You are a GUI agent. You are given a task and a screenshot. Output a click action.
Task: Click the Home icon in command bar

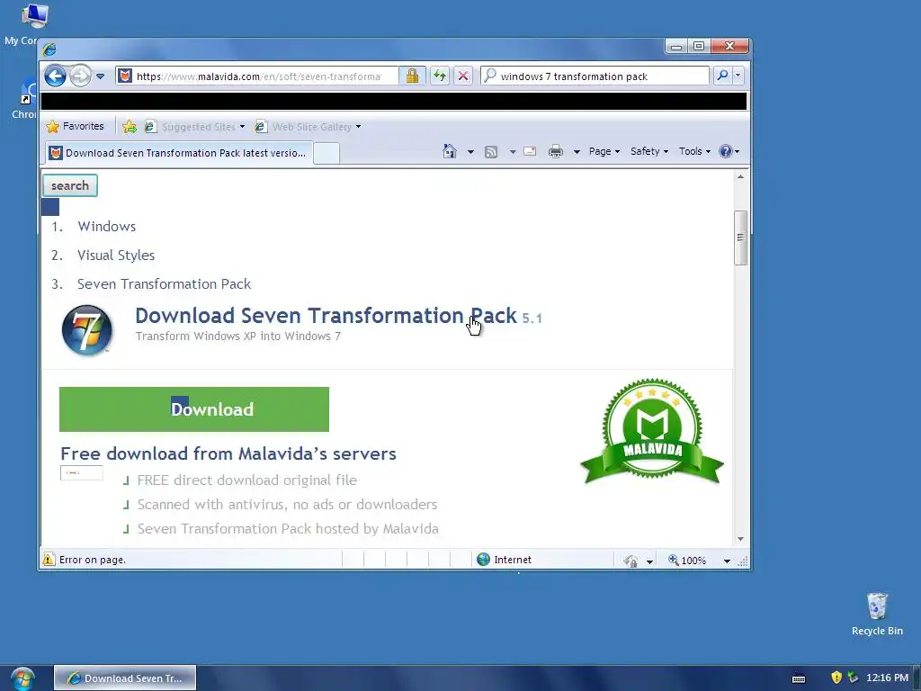pyautogui.click(x=450, y=151)
